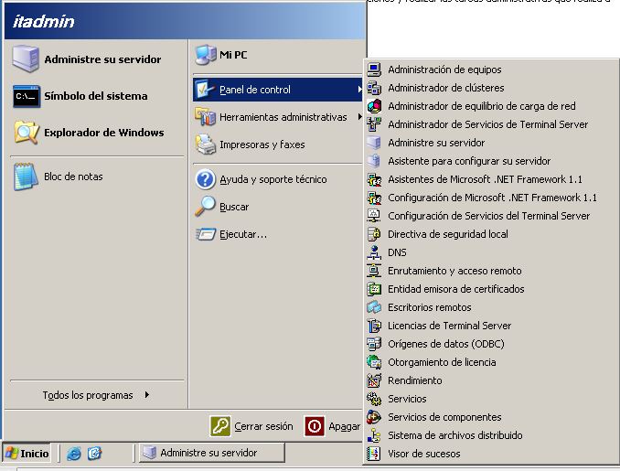Viewport: 620px width, 471px height.
Task: Click the Configuración de .NET Framework 1.1 icon
Action: [x=374, y=198]
